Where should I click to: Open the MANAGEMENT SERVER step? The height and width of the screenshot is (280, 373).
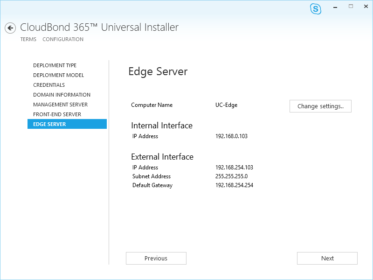tap(61, 104)
